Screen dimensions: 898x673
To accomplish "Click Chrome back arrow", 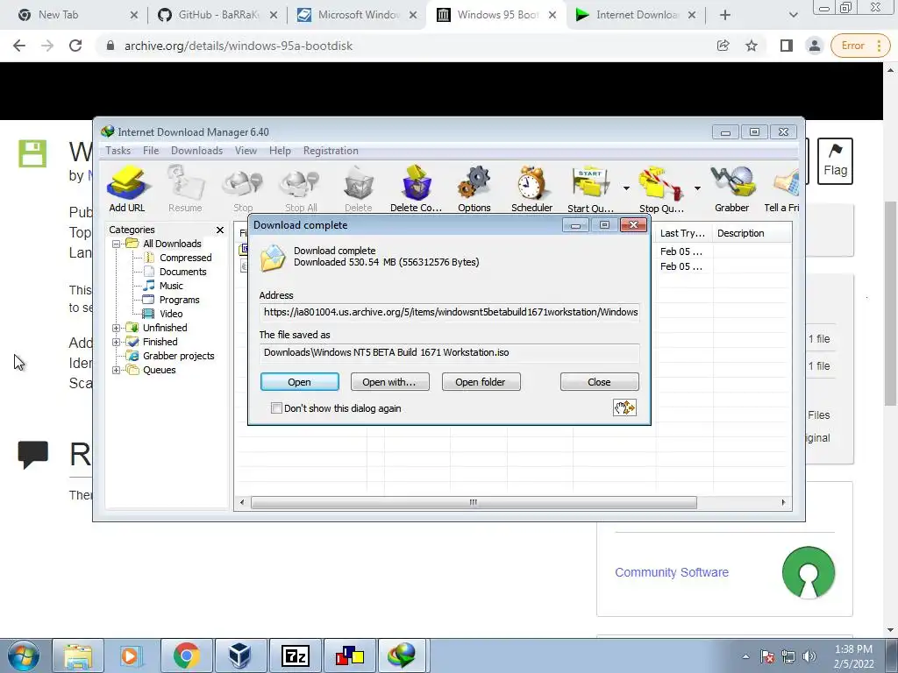I will tap(19, 46).
